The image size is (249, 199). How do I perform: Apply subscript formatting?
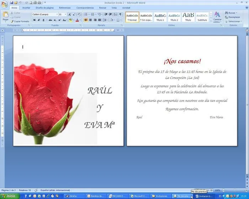(x=55, y=20)
